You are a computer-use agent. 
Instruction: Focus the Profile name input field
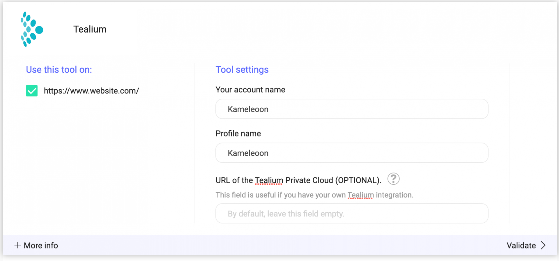click(x=352, y=153)
